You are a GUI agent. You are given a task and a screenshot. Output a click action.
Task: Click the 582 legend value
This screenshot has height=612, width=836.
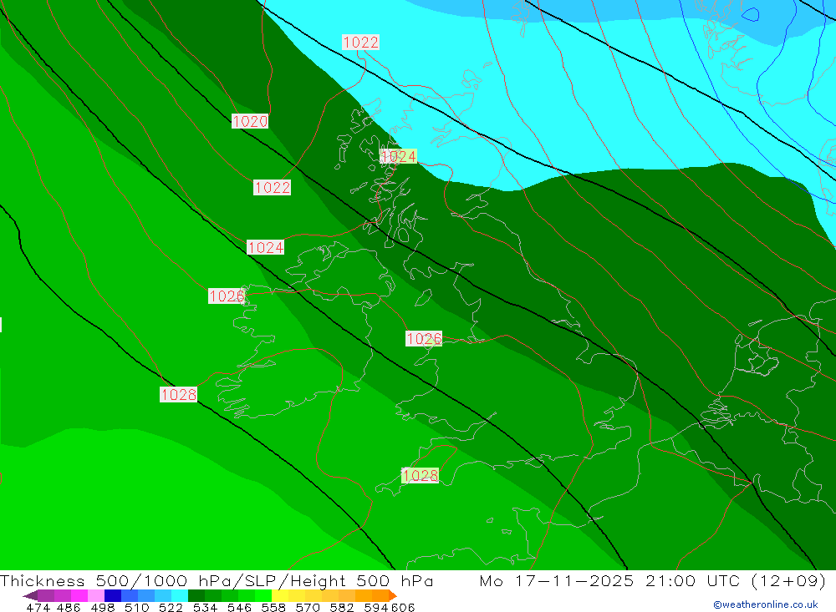[x=342, y=607]
